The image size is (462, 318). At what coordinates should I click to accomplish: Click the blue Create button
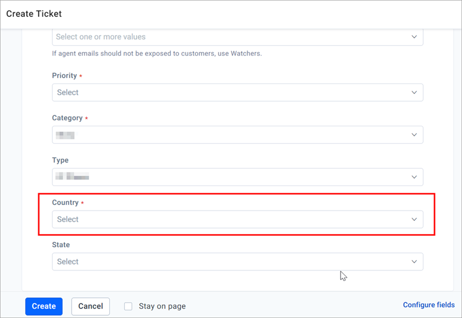(x=44, y=306)
